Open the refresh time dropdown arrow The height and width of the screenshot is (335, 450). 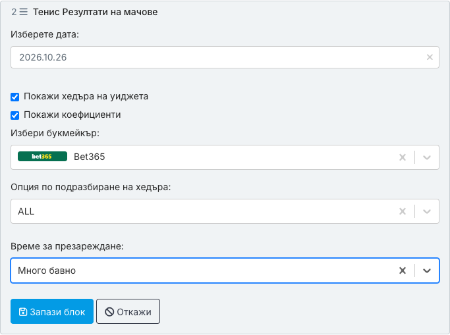tap(427, 271)
